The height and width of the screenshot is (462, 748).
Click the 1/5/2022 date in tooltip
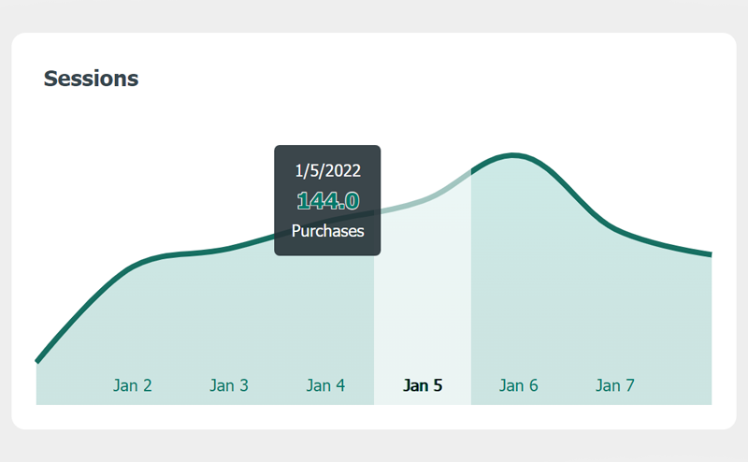coord(327,170)
